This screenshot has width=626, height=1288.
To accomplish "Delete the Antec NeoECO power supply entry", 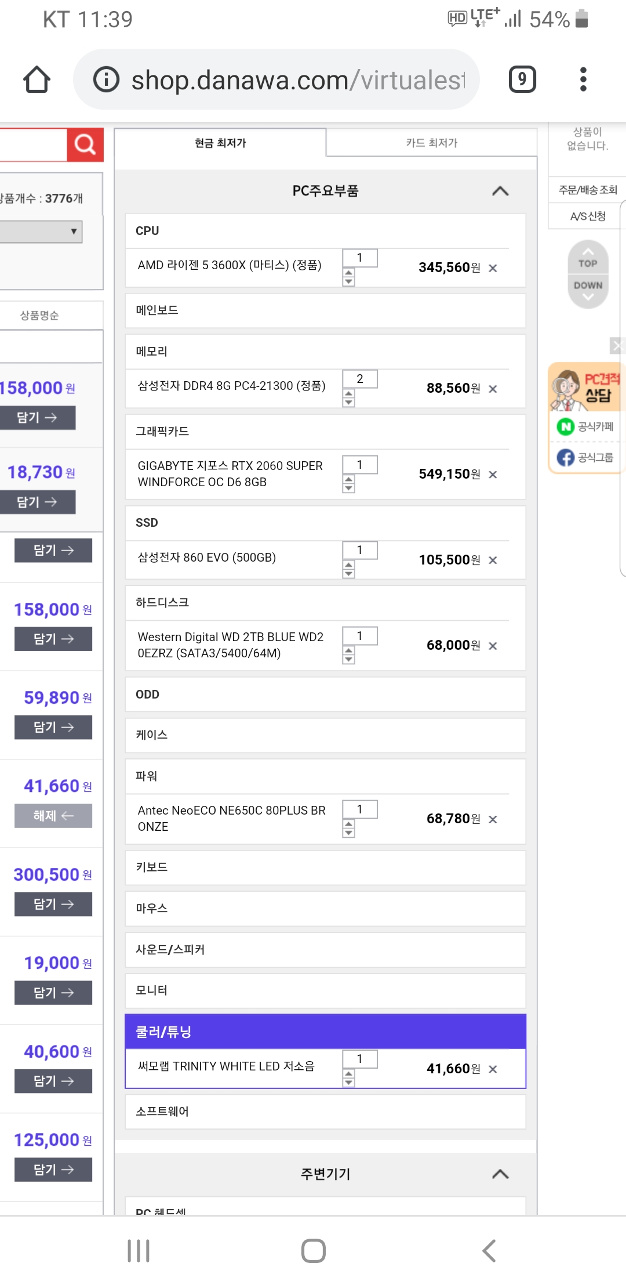I will click(493, 819).
